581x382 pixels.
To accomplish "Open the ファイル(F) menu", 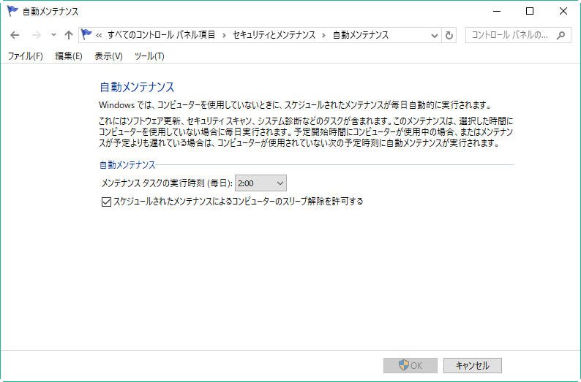I will click(25, 56).
